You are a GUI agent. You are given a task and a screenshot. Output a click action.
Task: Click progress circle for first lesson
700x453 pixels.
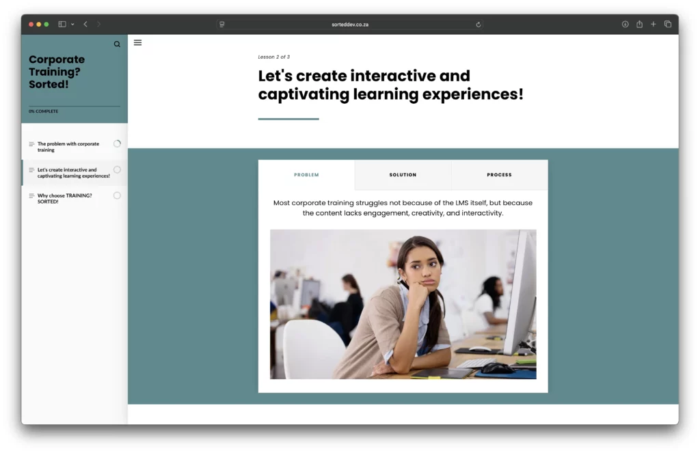click(117, 144)
